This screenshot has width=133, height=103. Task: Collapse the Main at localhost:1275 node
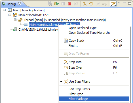(10, 15)
